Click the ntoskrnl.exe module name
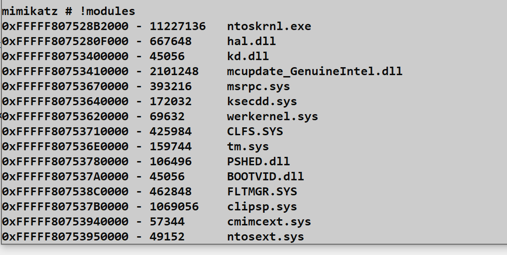Viewport: 507px width, 255px height. 269,26
